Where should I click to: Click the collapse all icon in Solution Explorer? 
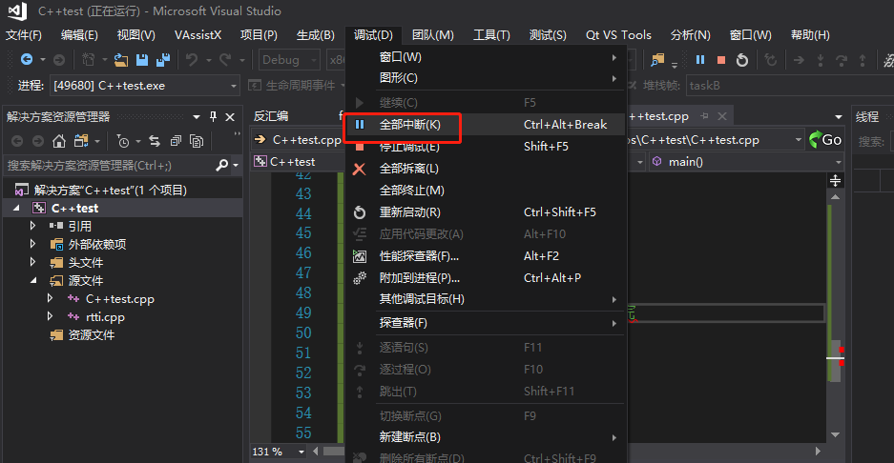point(176,141)
